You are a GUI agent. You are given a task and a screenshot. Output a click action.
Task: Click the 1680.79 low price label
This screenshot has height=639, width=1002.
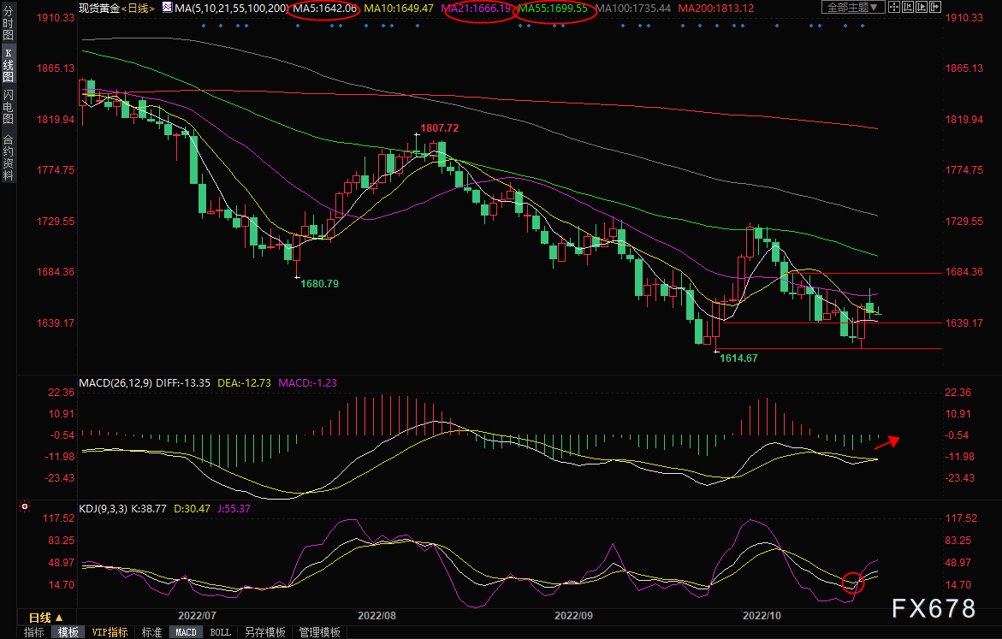point(319,284)
